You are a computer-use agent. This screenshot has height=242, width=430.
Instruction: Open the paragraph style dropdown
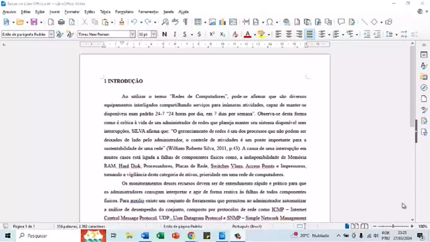pyautogui.click(x=51, y=35)
